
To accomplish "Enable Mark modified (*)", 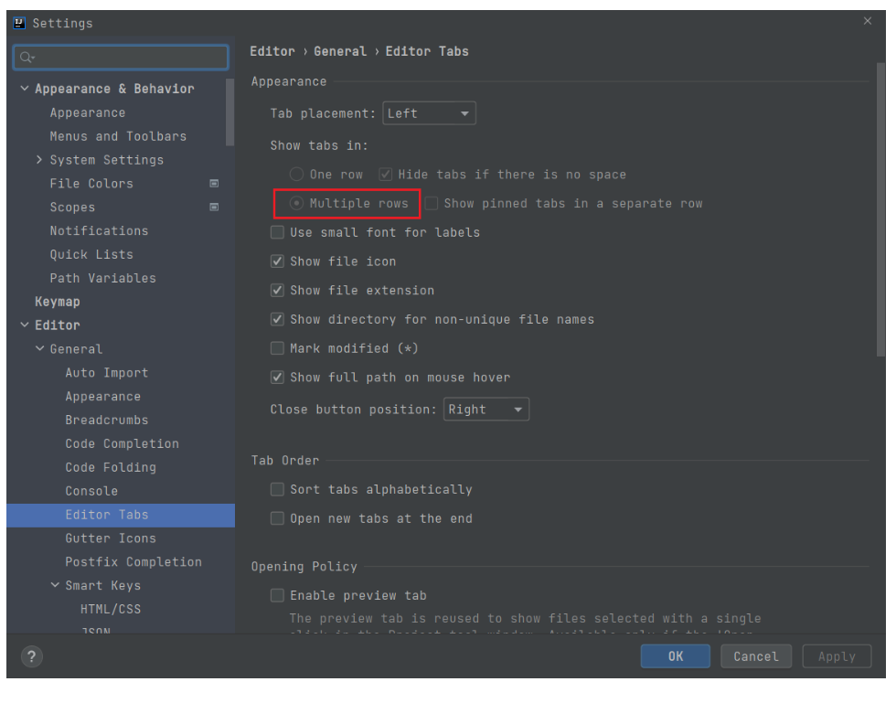I will [277, 348].
